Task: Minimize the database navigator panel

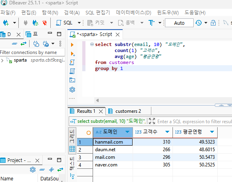Action: click(50, 33)
